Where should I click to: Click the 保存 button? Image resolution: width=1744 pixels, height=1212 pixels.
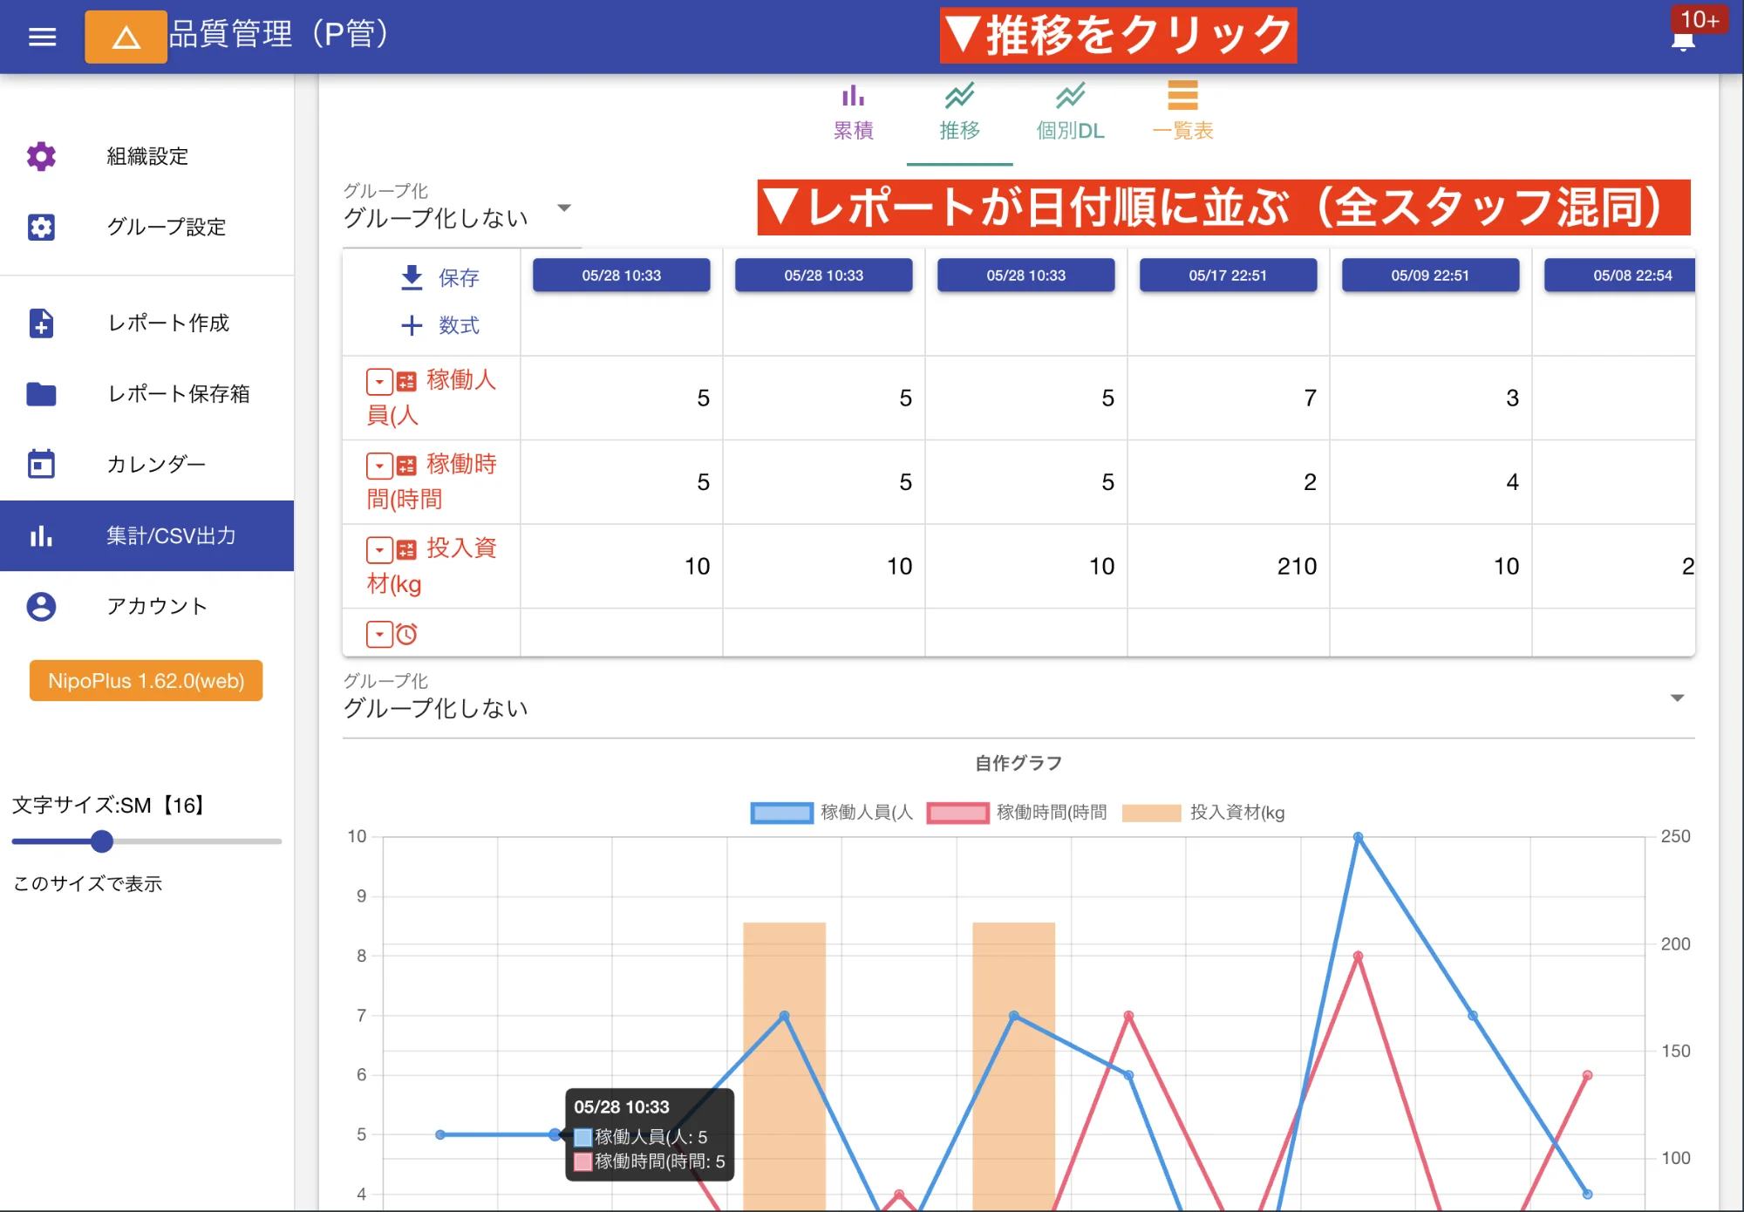click(439, 277)
